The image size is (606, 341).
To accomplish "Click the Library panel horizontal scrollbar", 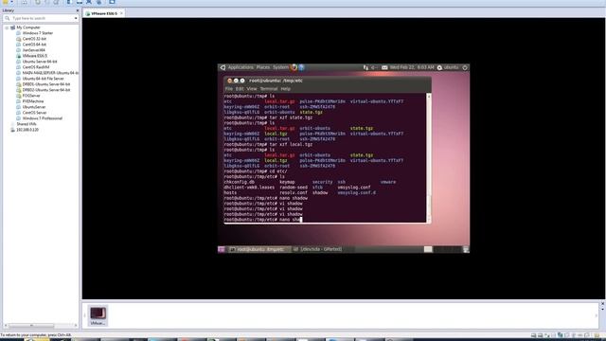I will (31, 326).
